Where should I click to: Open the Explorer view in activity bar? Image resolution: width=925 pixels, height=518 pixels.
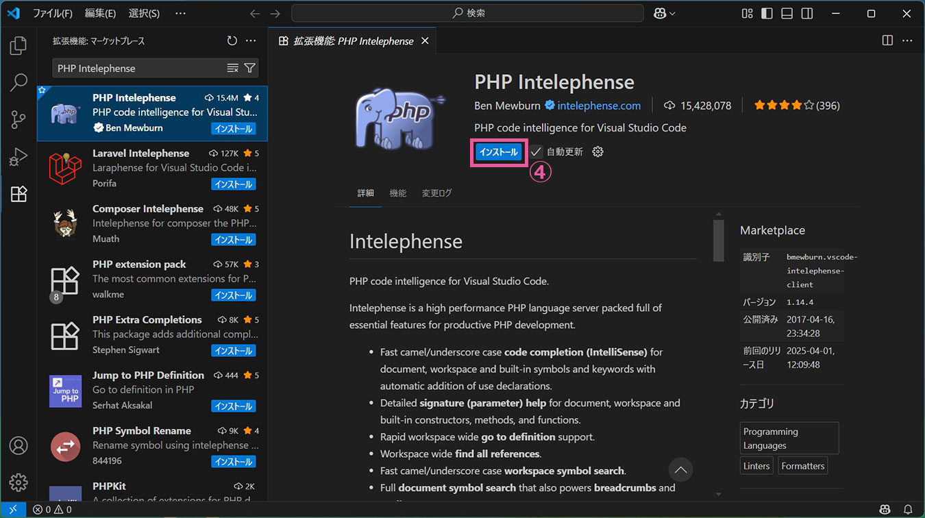click(18, 46)
